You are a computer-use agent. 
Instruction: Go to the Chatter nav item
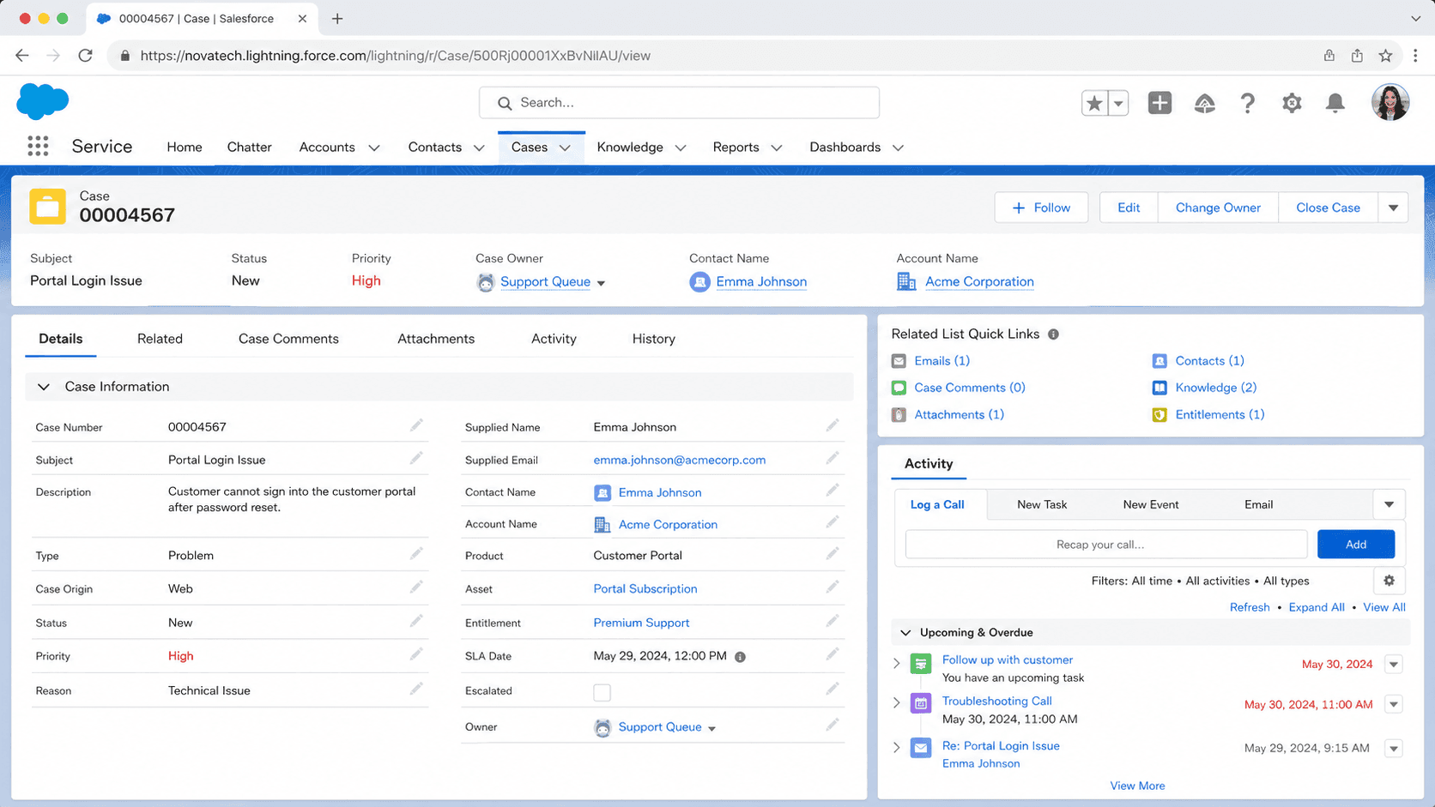coord(249,148)
